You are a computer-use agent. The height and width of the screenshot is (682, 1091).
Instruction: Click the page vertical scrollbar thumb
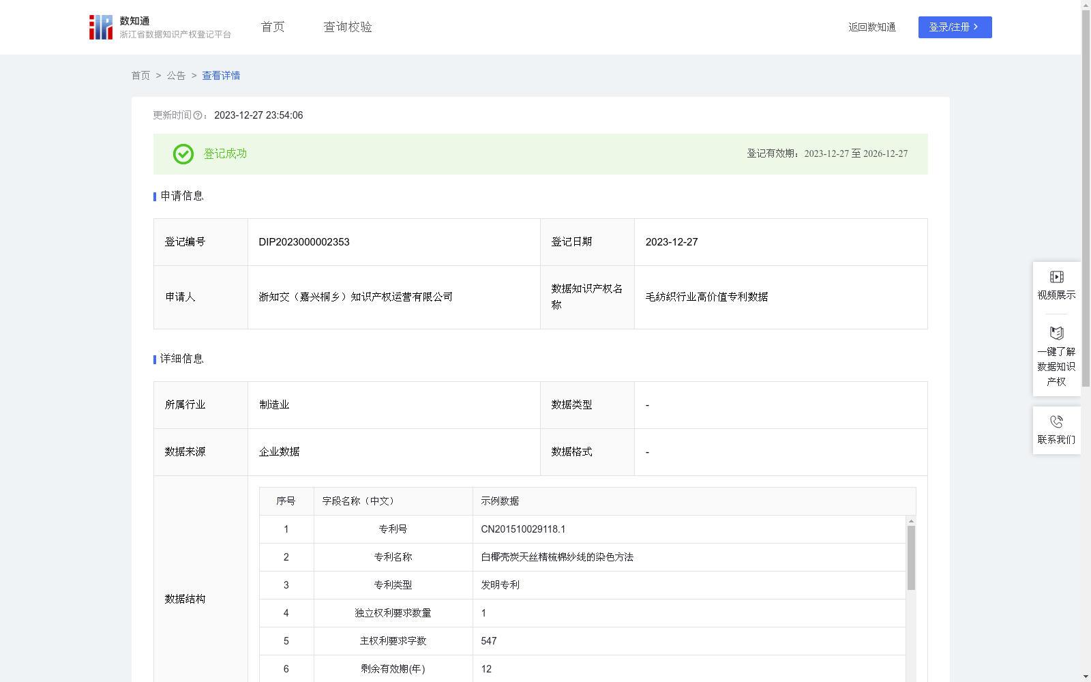[1086, 198]
